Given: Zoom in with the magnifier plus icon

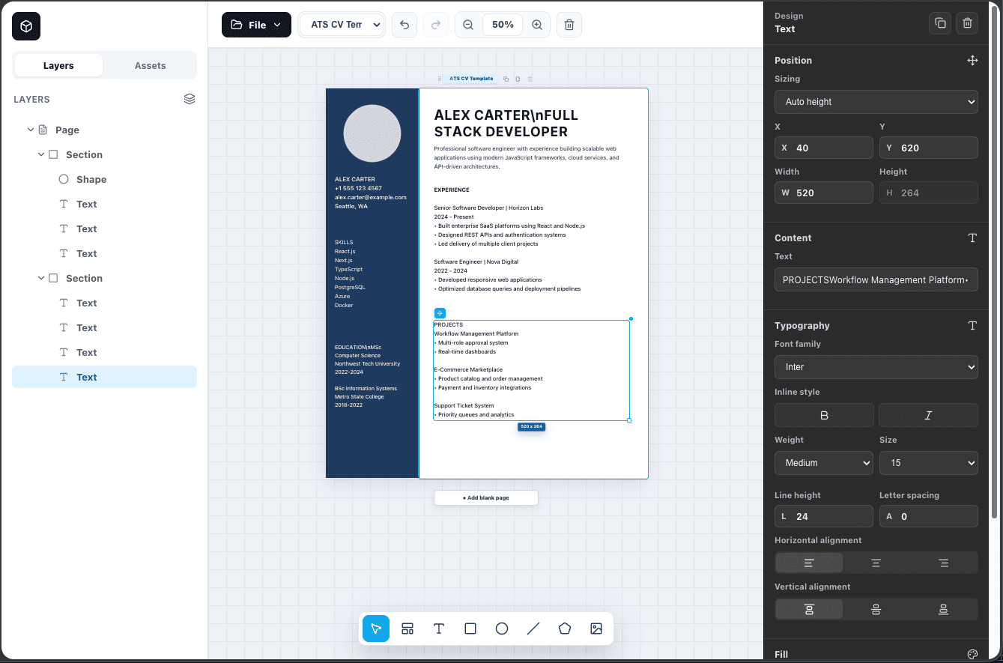Looking at the screenshot, I should [537, 25].
